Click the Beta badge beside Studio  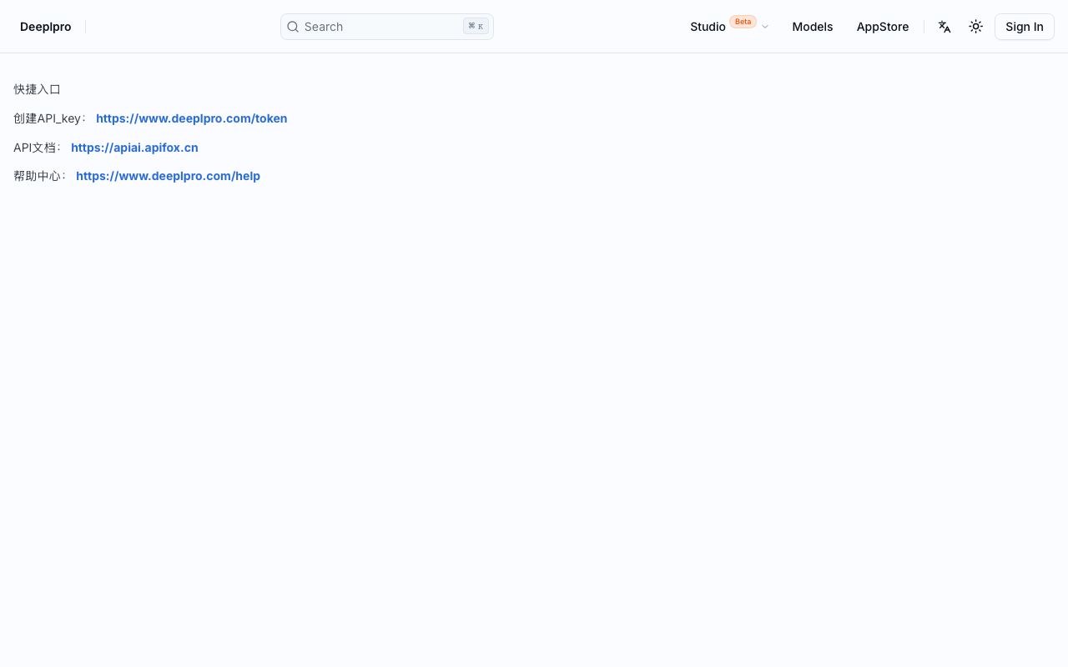click(743, 22)
